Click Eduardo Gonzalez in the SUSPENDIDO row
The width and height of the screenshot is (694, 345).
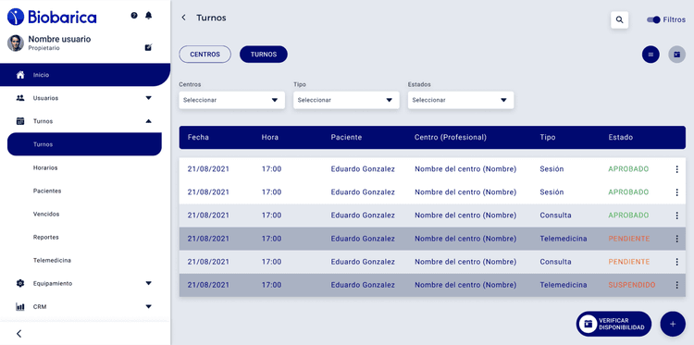point(363,285)
